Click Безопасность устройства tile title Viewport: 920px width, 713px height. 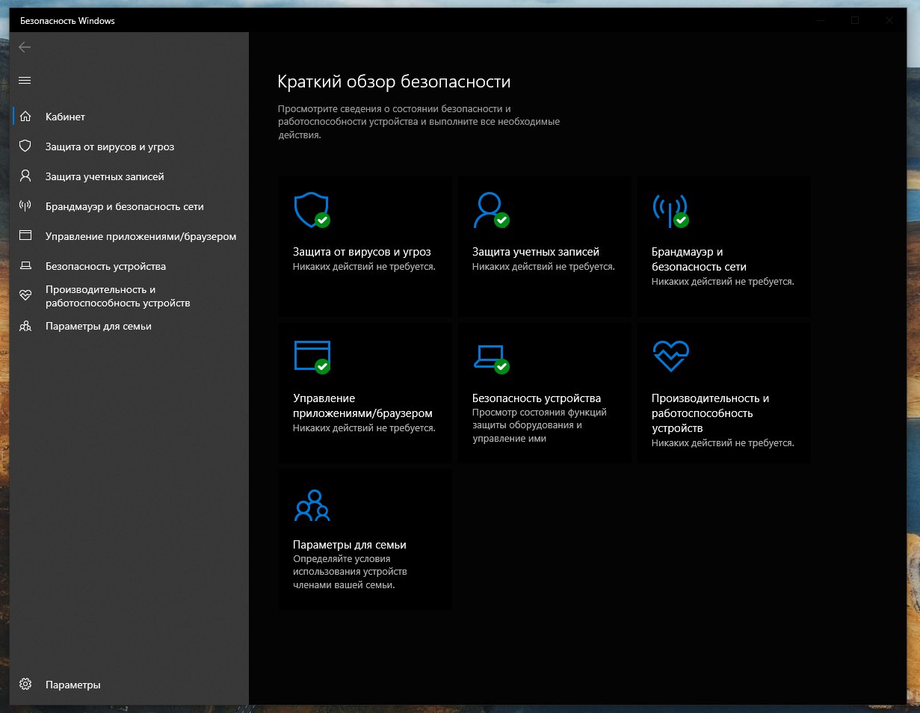coord(537,398)
